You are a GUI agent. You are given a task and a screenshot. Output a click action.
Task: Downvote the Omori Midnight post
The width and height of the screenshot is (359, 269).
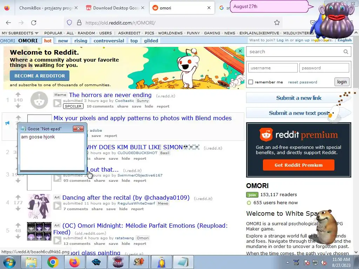click(x=18, y=236)
